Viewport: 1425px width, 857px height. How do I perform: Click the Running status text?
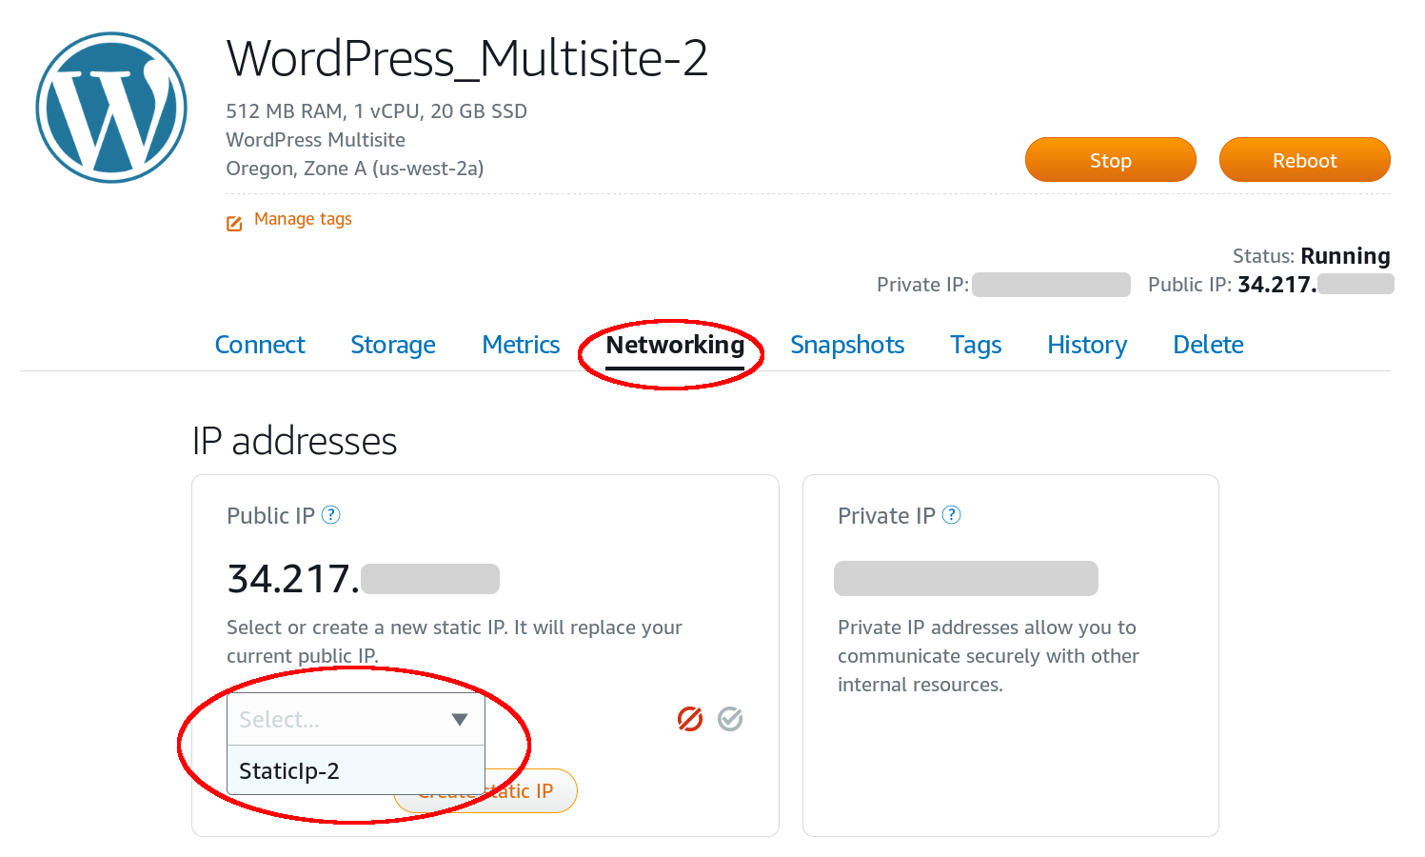pos(1345,256)
